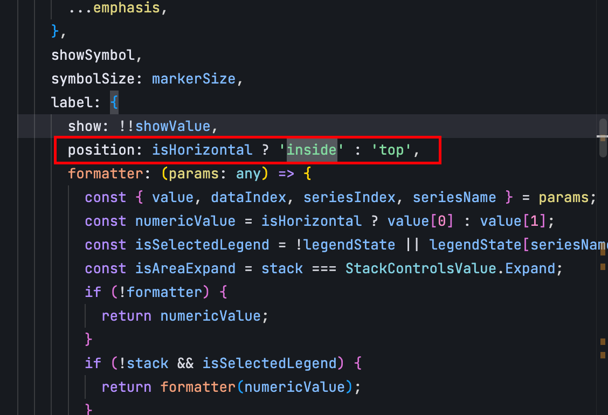This screenshot has width=608, height=415.
Task: Click the spread emphasis identifier
Action: 127,8
